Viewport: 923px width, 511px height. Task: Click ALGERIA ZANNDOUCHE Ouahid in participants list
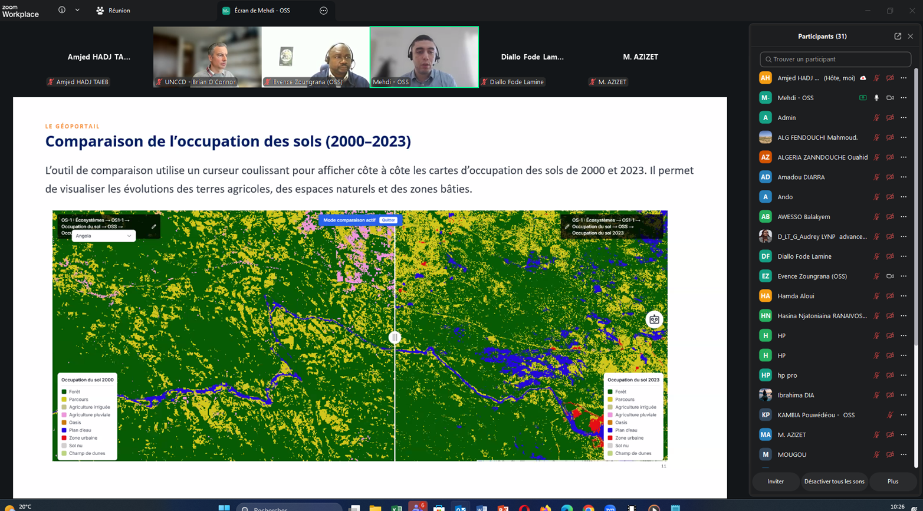822,157
